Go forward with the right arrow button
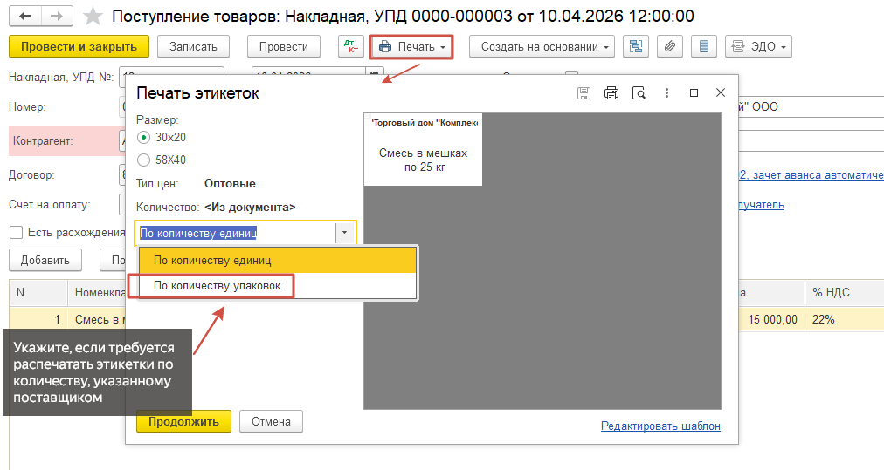The height and width of the screenshot is (470, 884). coord(57,17)
